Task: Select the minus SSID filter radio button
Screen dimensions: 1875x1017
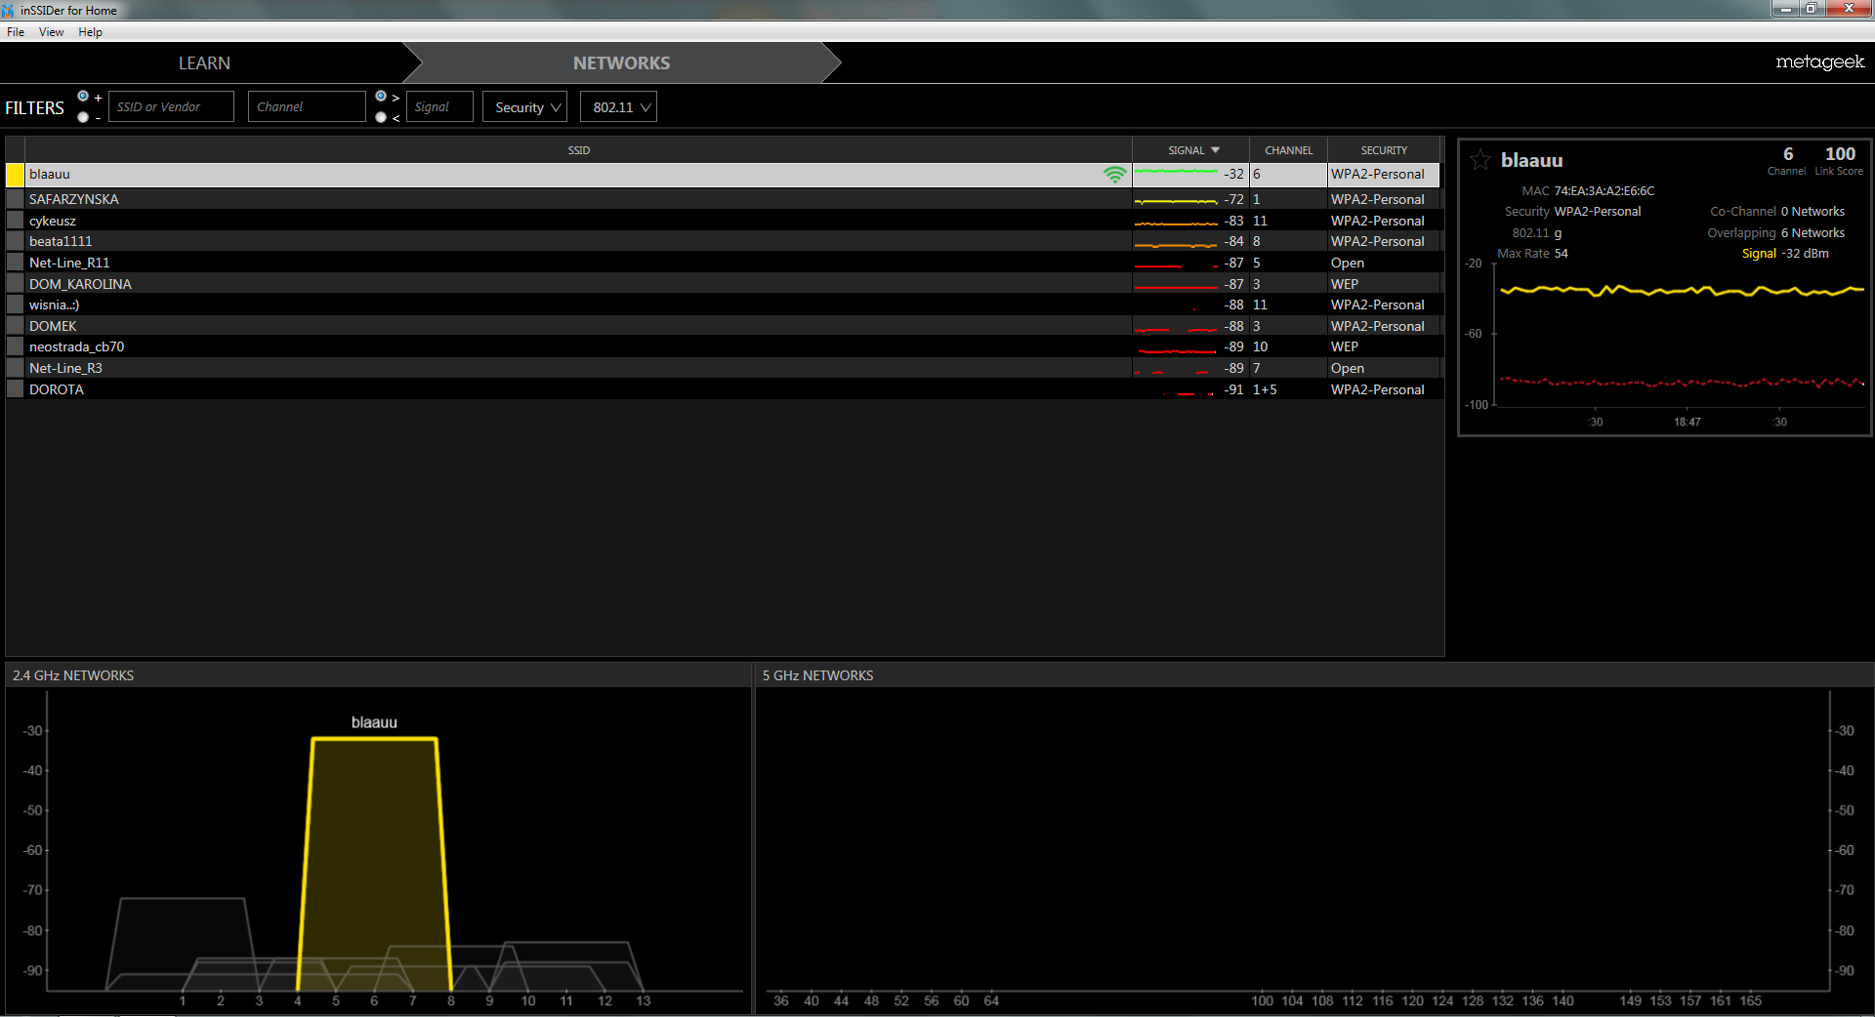Action: 83,117
